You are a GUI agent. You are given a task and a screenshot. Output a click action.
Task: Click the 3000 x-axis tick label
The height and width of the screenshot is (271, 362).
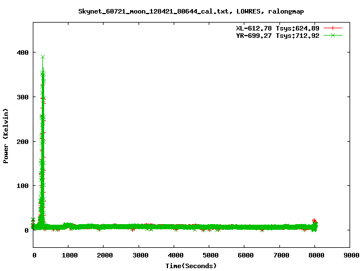(x=140, y=255)
